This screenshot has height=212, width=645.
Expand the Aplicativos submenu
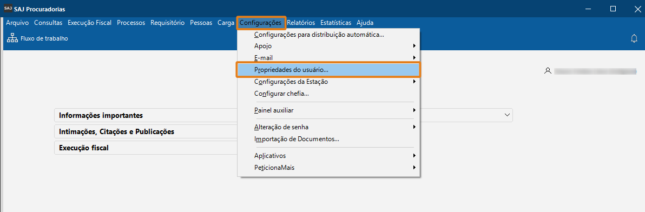(x=328, y=156)
